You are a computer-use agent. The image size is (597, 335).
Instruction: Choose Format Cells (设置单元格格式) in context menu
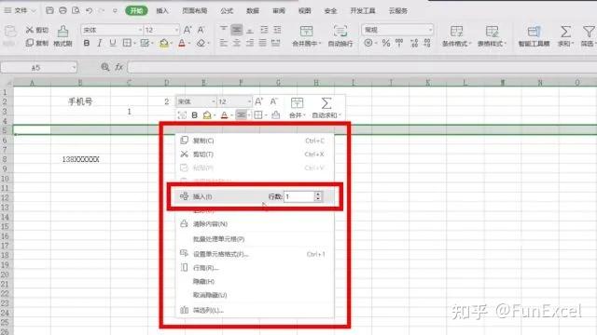[x=255, y=254]
